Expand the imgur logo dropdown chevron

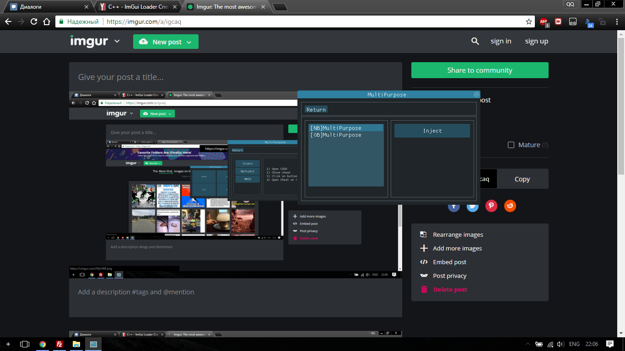pyautogui.click(x=117, y=41)
